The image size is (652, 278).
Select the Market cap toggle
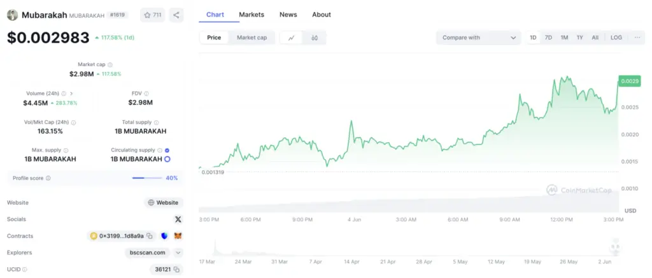click(252, 38)
